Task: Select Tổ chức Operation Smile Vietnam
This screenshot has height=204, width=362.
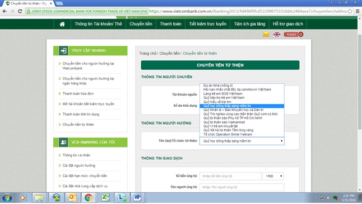Action: click(242, 134)
